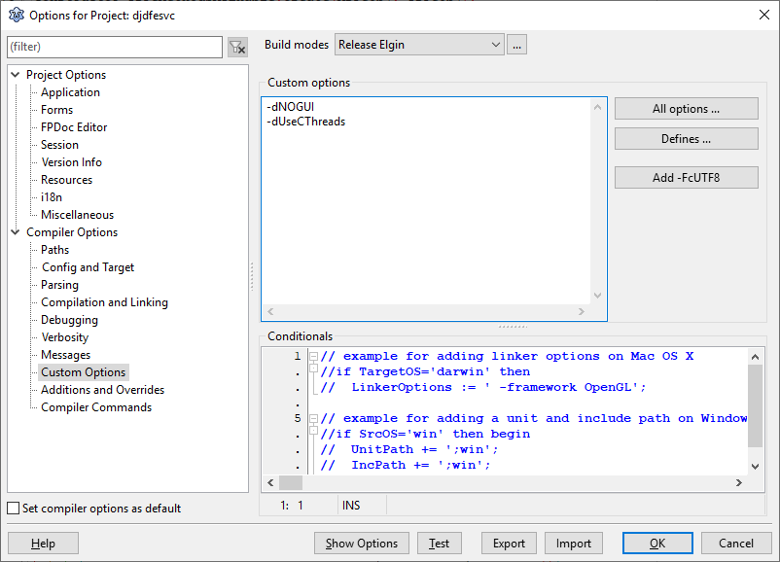Collapse the Project Options tree node
This screenshot has height=562, width=780.
pos(16,75)
